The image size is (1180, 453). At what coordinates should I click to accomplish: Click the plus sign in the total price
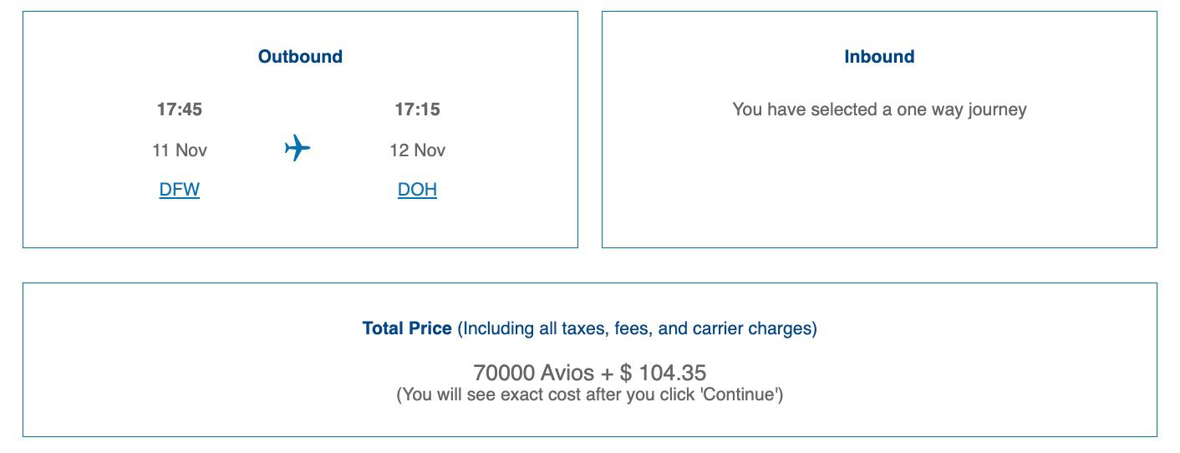[607, 373]
